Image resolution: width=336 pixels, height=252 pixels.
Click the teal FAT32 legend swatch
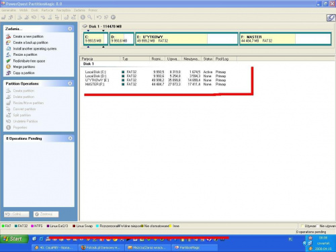coord(16,226)
